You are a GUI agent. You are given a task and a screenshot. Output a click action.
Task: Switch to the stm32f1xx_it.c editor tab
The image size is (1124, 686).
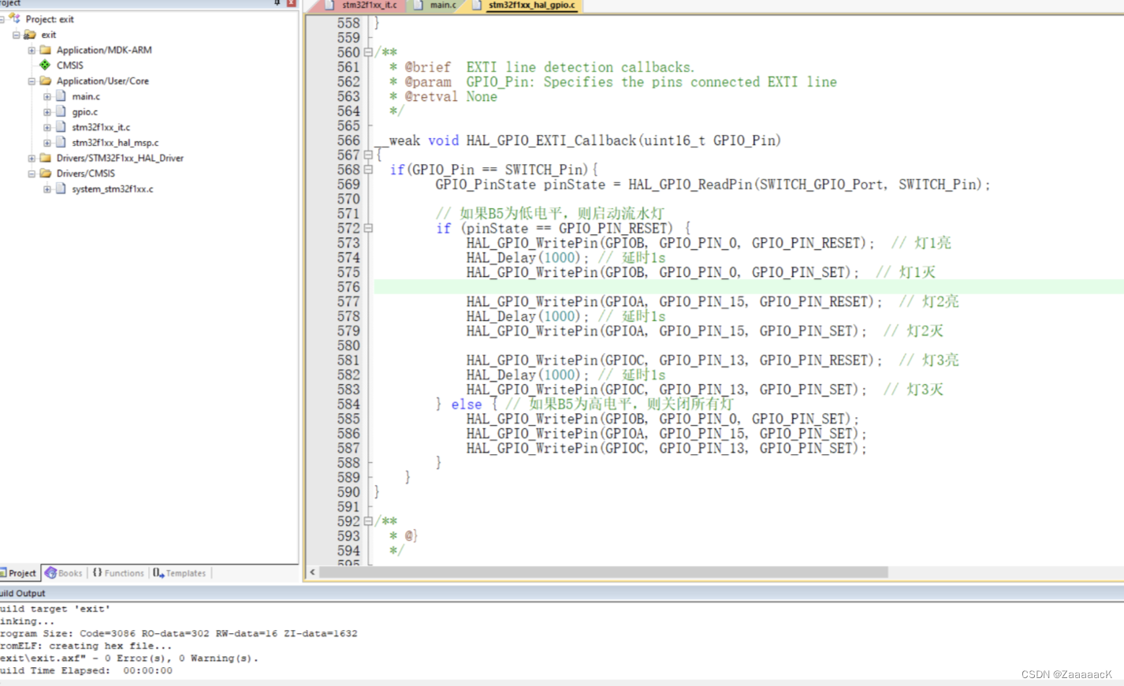tap(361, 5)
